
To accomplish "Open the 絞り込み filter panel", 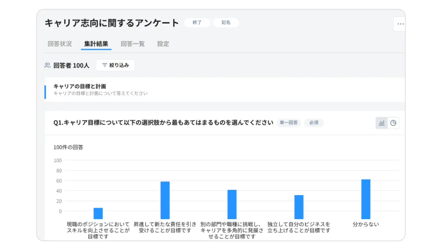I will pos(115,65).
